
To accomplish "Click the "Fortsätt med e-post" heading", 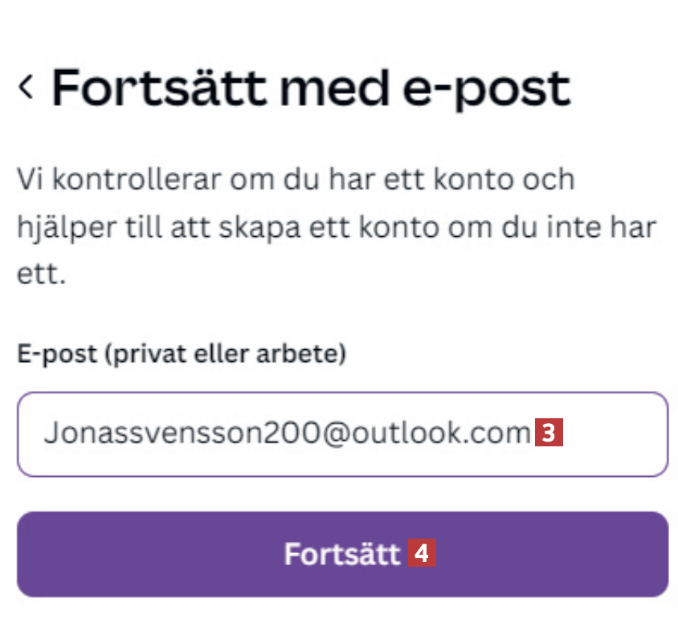I will click(311, 87).
